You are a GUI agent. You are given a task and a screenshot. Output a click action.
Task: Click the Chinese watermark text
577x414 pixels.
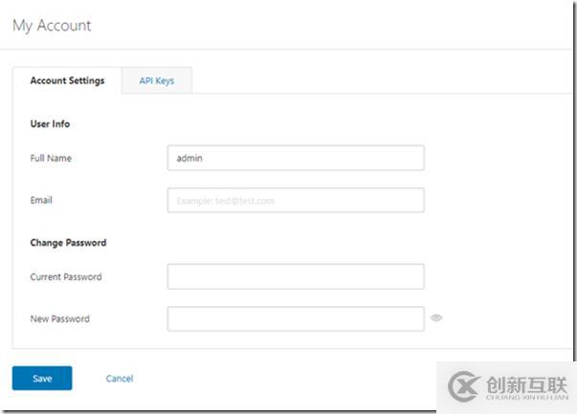point(529,382)
